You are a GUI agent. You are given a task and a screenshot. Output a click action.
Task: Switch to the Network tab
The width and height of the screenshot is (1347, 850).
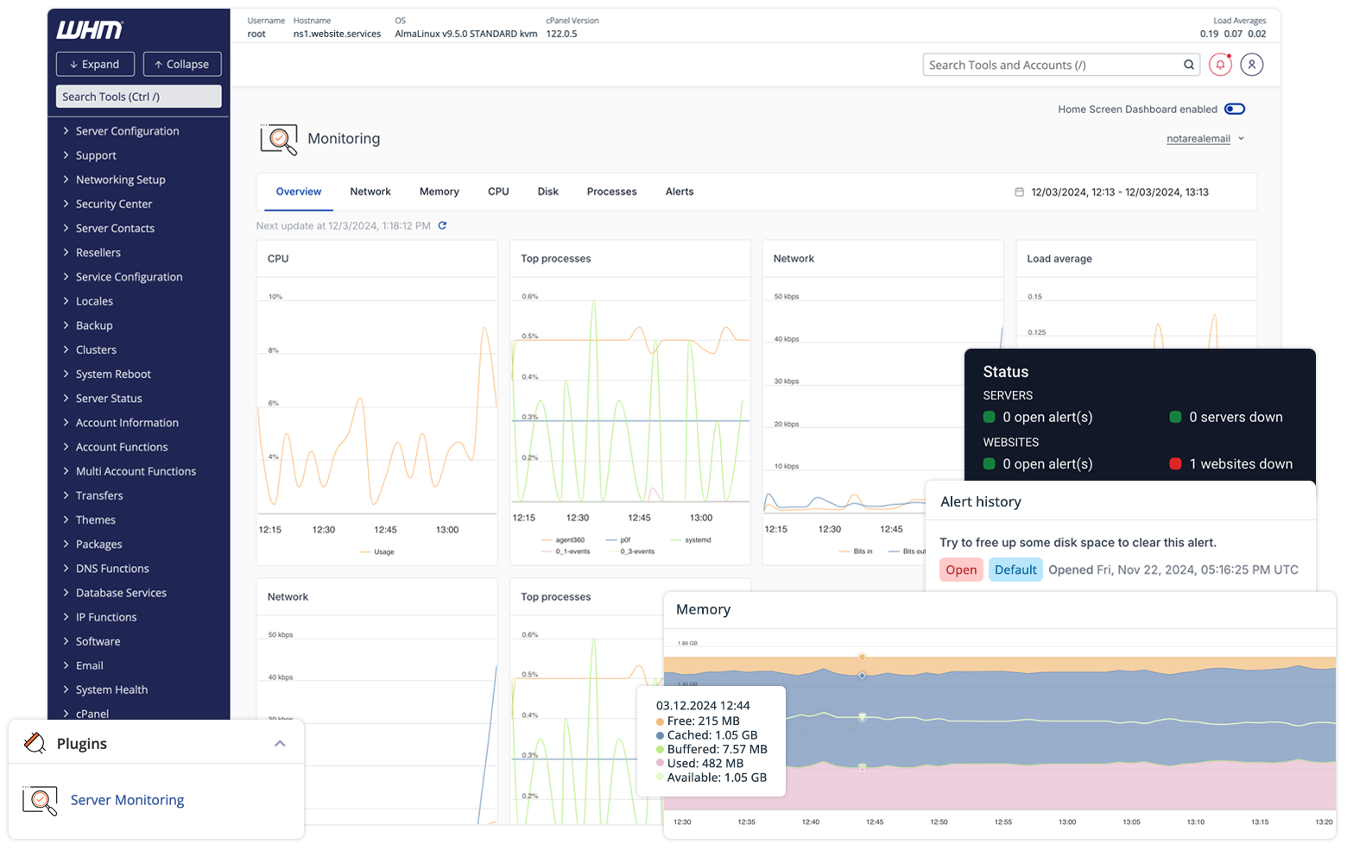370,192
